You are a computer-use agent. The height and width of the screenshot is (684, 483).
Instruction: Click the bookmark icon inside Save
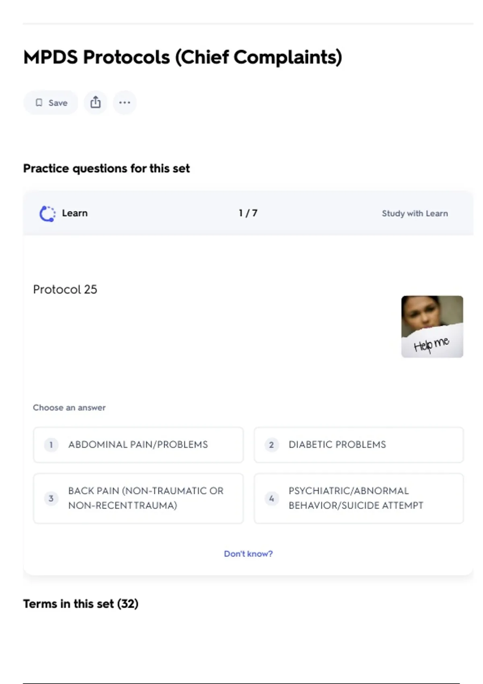point(39,103)
